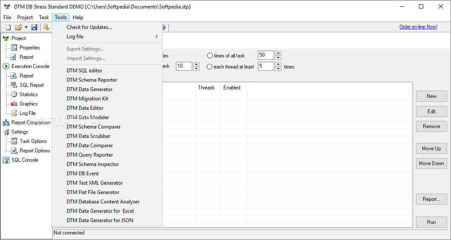
Task: Launch DTM Schema Inspector
Action: coord(107,164)
